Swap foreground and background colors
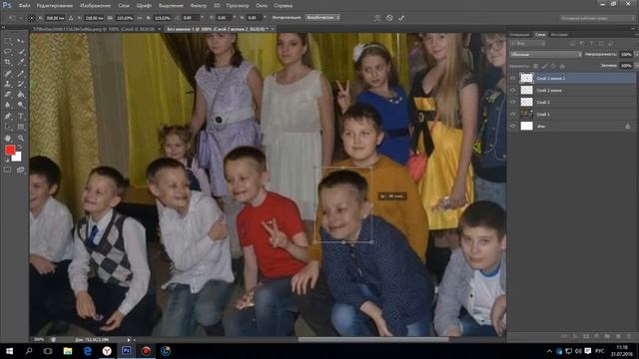 click(20, 147)
